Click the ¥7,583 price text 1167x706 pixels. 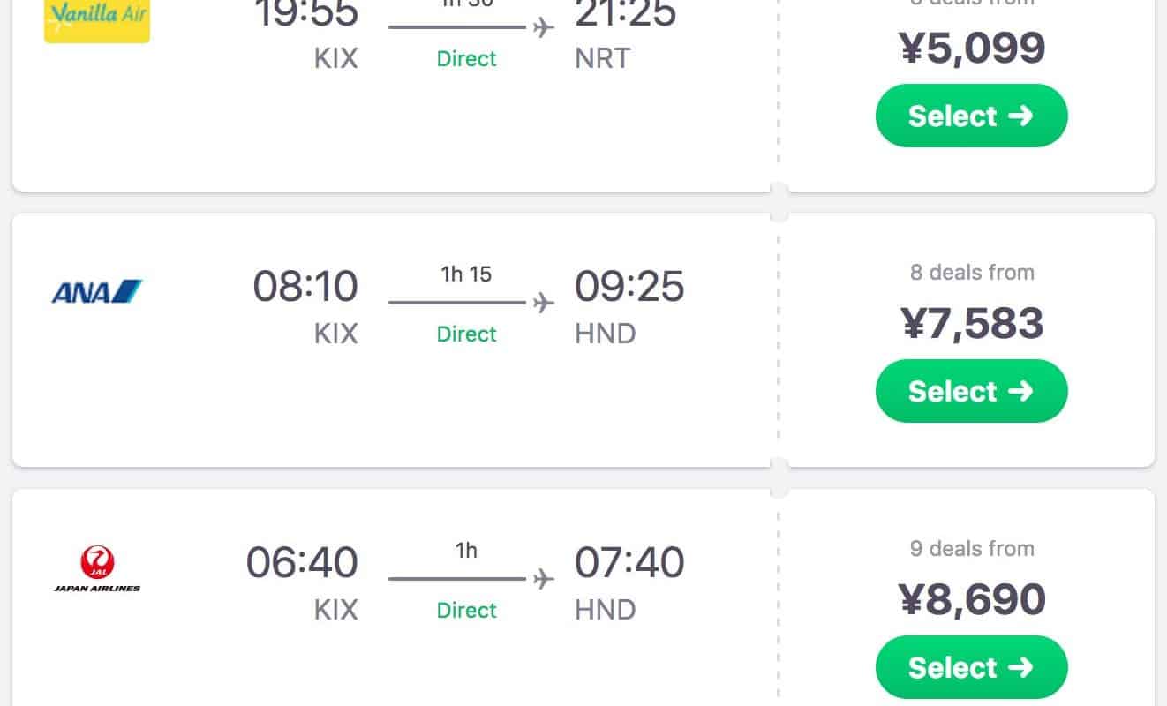(972, 323)
